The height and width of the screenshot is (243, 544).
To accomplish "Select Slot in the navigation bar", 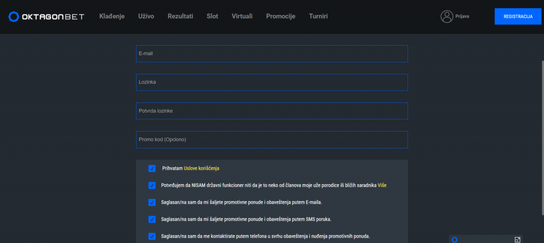I will (x=212, y=16).
